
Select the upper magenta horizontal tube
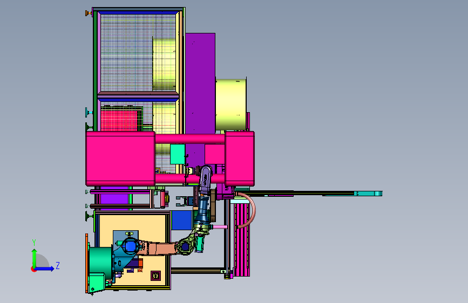(190, 139)
